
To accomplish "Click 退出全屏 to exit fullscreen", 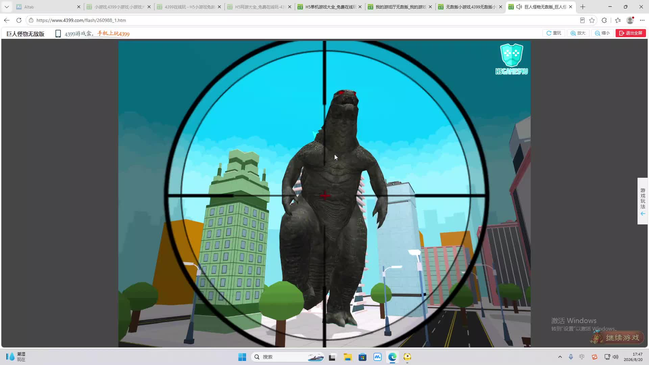I will tap(631, 33).
